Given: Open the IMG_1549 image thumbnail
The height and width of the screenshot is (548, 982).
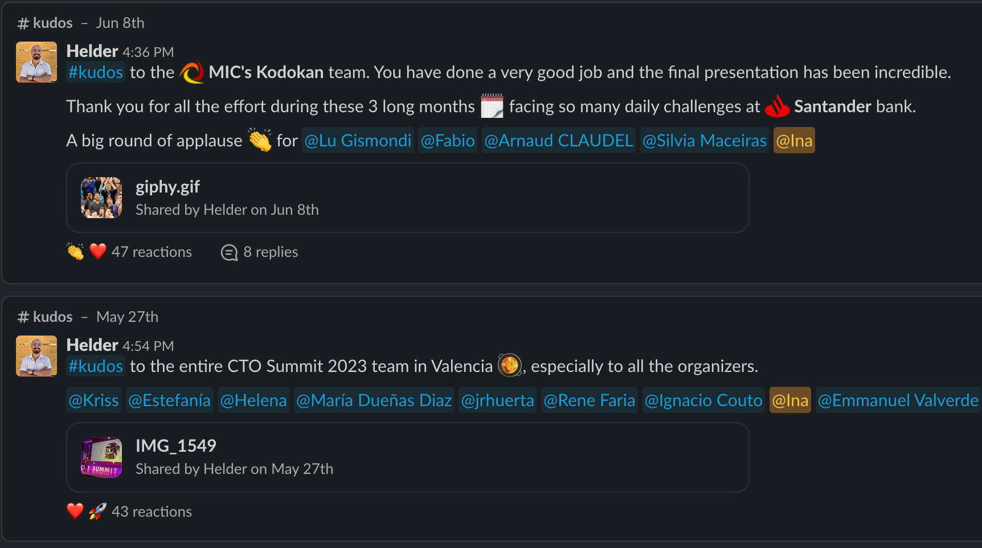Looking at the screenshot, I should pos(101,457).
